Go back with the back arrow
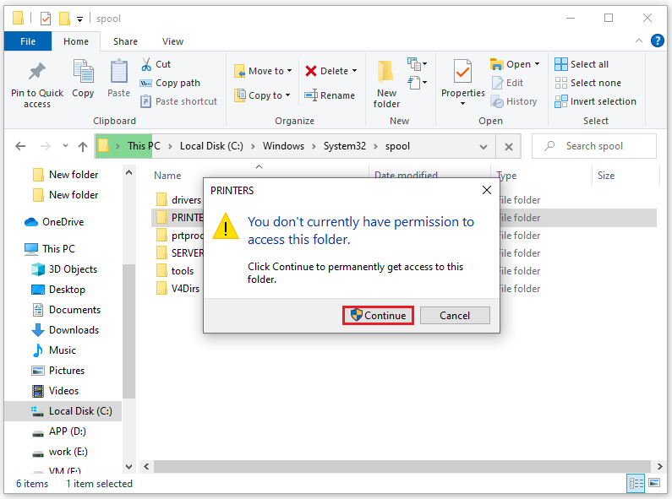The width and height of the screenshot is (672, 499). click(20, 146)
